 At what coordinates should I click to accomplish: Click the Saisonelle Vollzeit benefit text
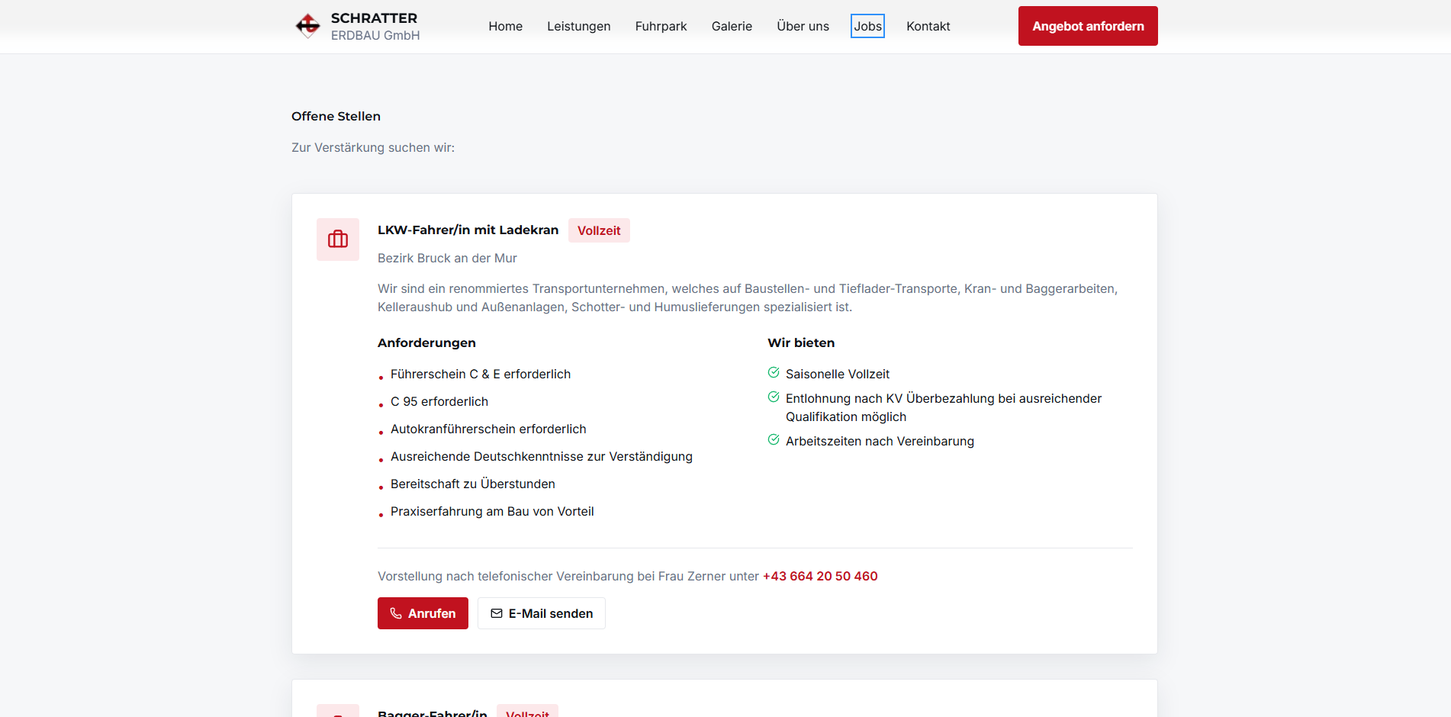tap(838, 374)
